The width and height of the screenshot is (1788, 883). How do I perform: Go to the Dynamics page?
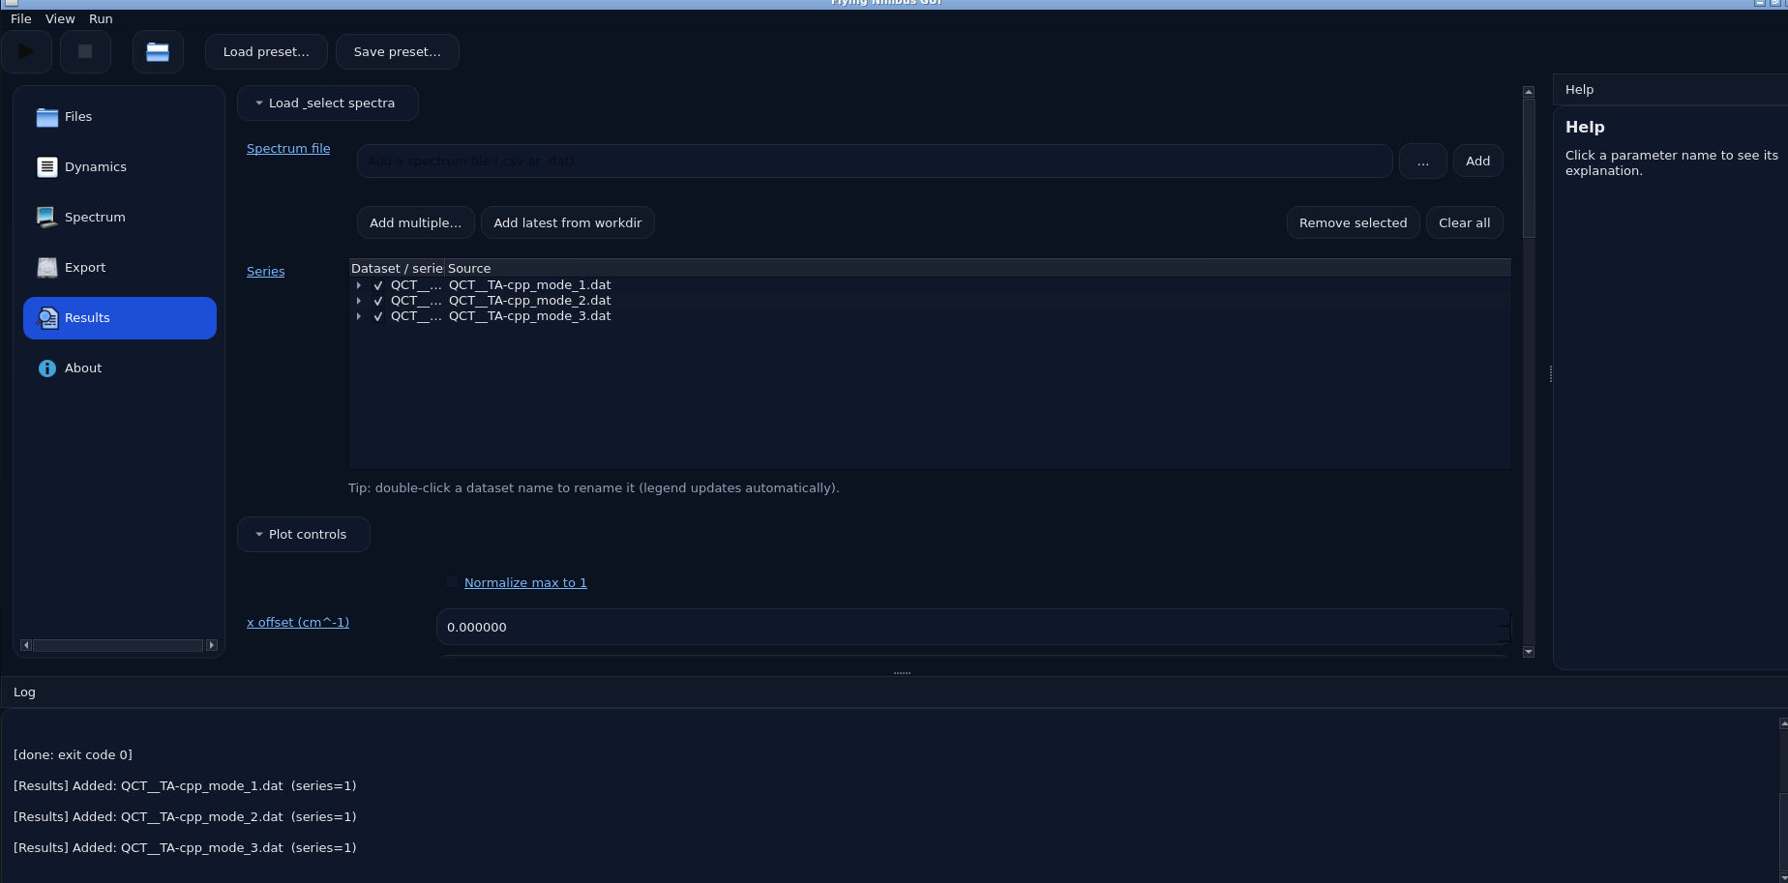point(120,167)
